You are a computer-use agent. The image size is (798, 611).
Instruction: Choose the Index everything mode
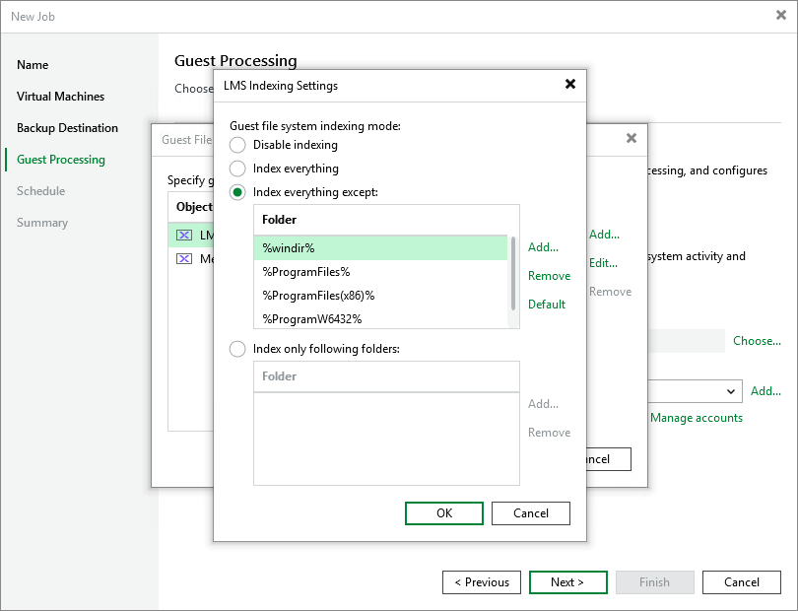click(x=236, y=169)
